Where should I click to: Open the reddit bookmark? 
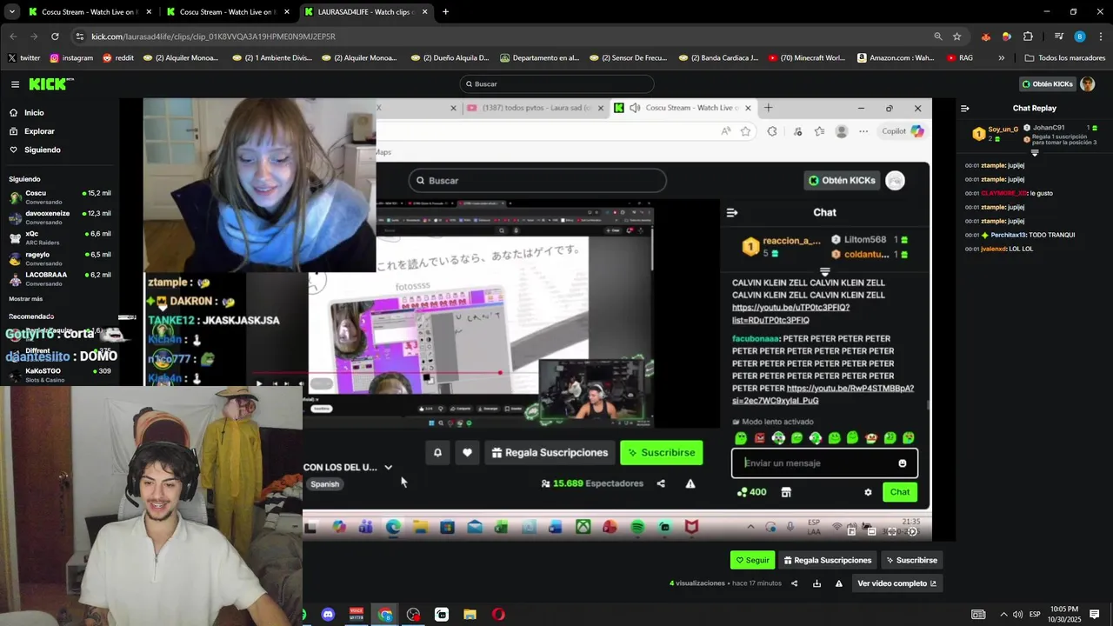(x=118, y=58)
